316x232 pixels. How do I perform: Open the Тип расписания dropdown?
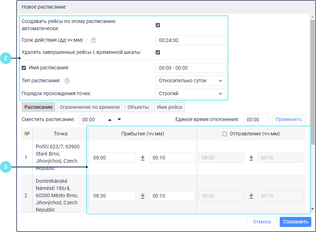pyautogui.click(x=191, y=80)
